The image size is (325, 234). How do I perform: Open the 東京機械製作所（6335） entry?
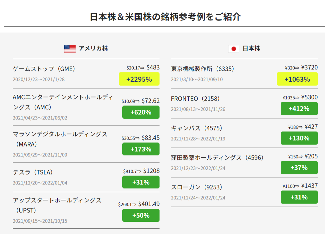pos(202,69)
